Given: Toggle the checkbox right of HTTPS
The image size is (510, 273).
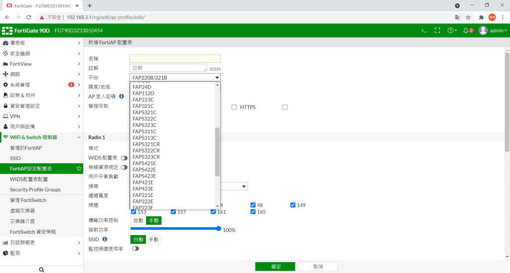Looking at the screenshot, I should coord(284,107).
